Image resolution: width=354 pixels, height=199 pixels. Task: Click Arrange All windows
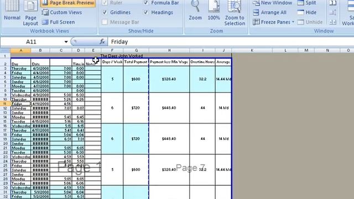(270, 12)
